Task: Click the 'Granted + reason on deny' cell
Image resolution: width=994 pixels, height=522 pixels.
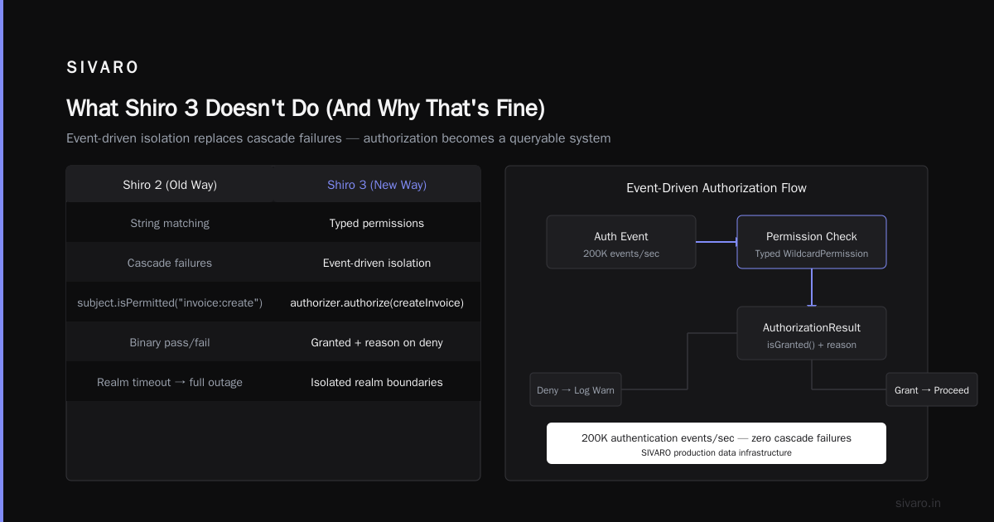Action: 377,342
